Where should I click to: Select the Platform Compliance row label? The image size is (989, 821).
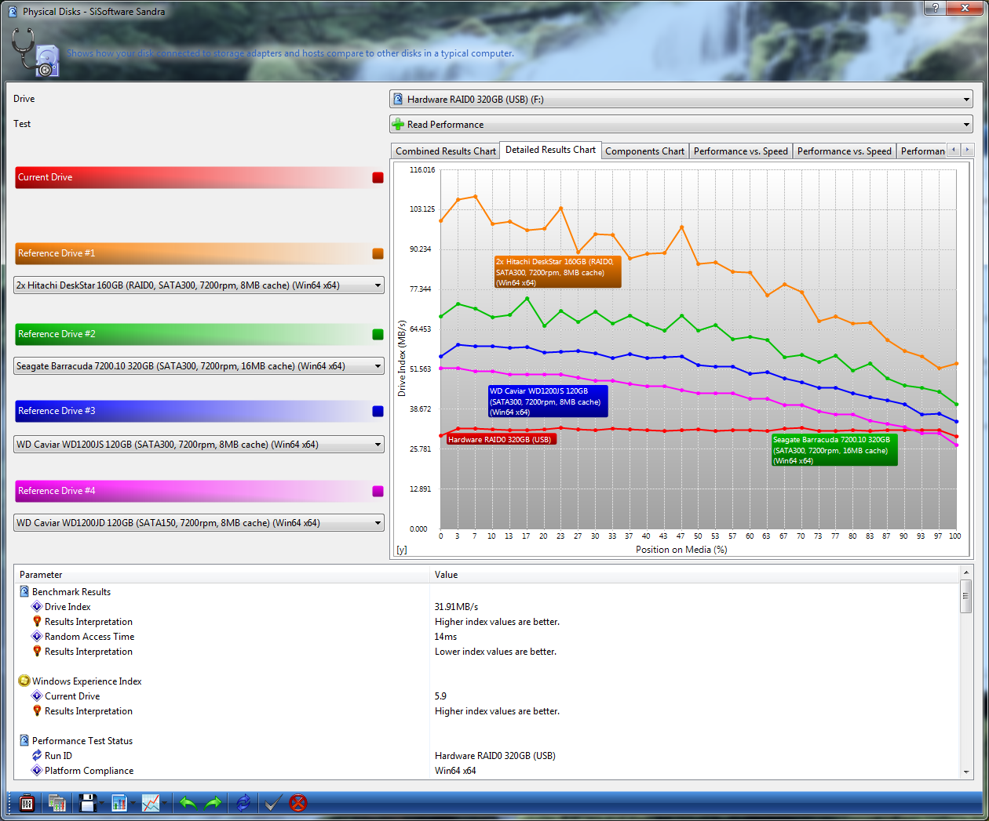(89, 771)
